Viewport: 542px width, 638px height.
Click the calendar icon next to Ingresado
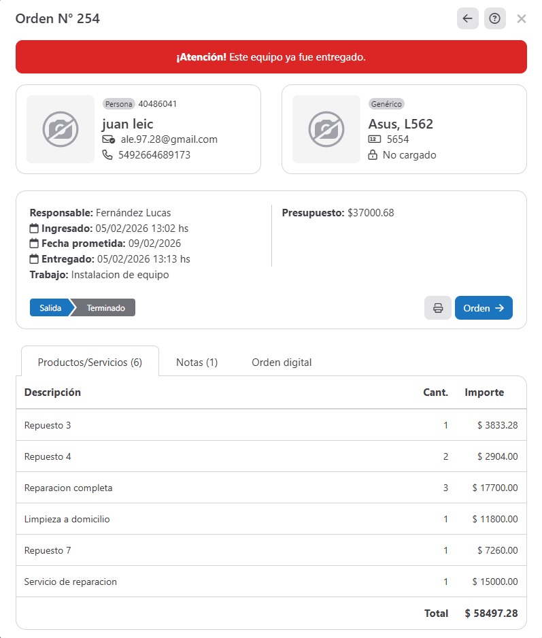(x=34, y=229)
